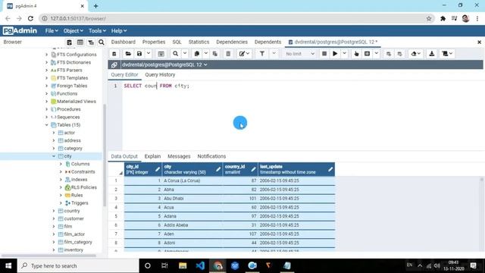Switch to the Dependents tab
The width and height of the screenshot is (485, 273).
[268, 42]
